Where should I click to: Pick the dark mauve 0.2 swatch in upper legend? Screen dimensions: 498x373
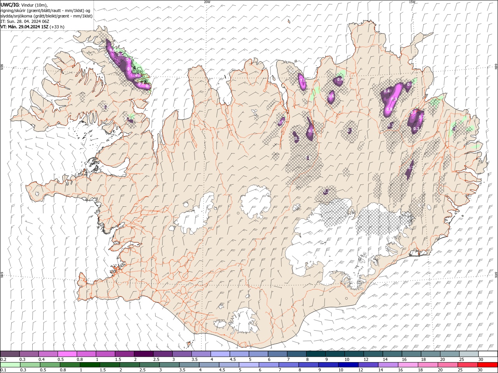click(10, 354)
